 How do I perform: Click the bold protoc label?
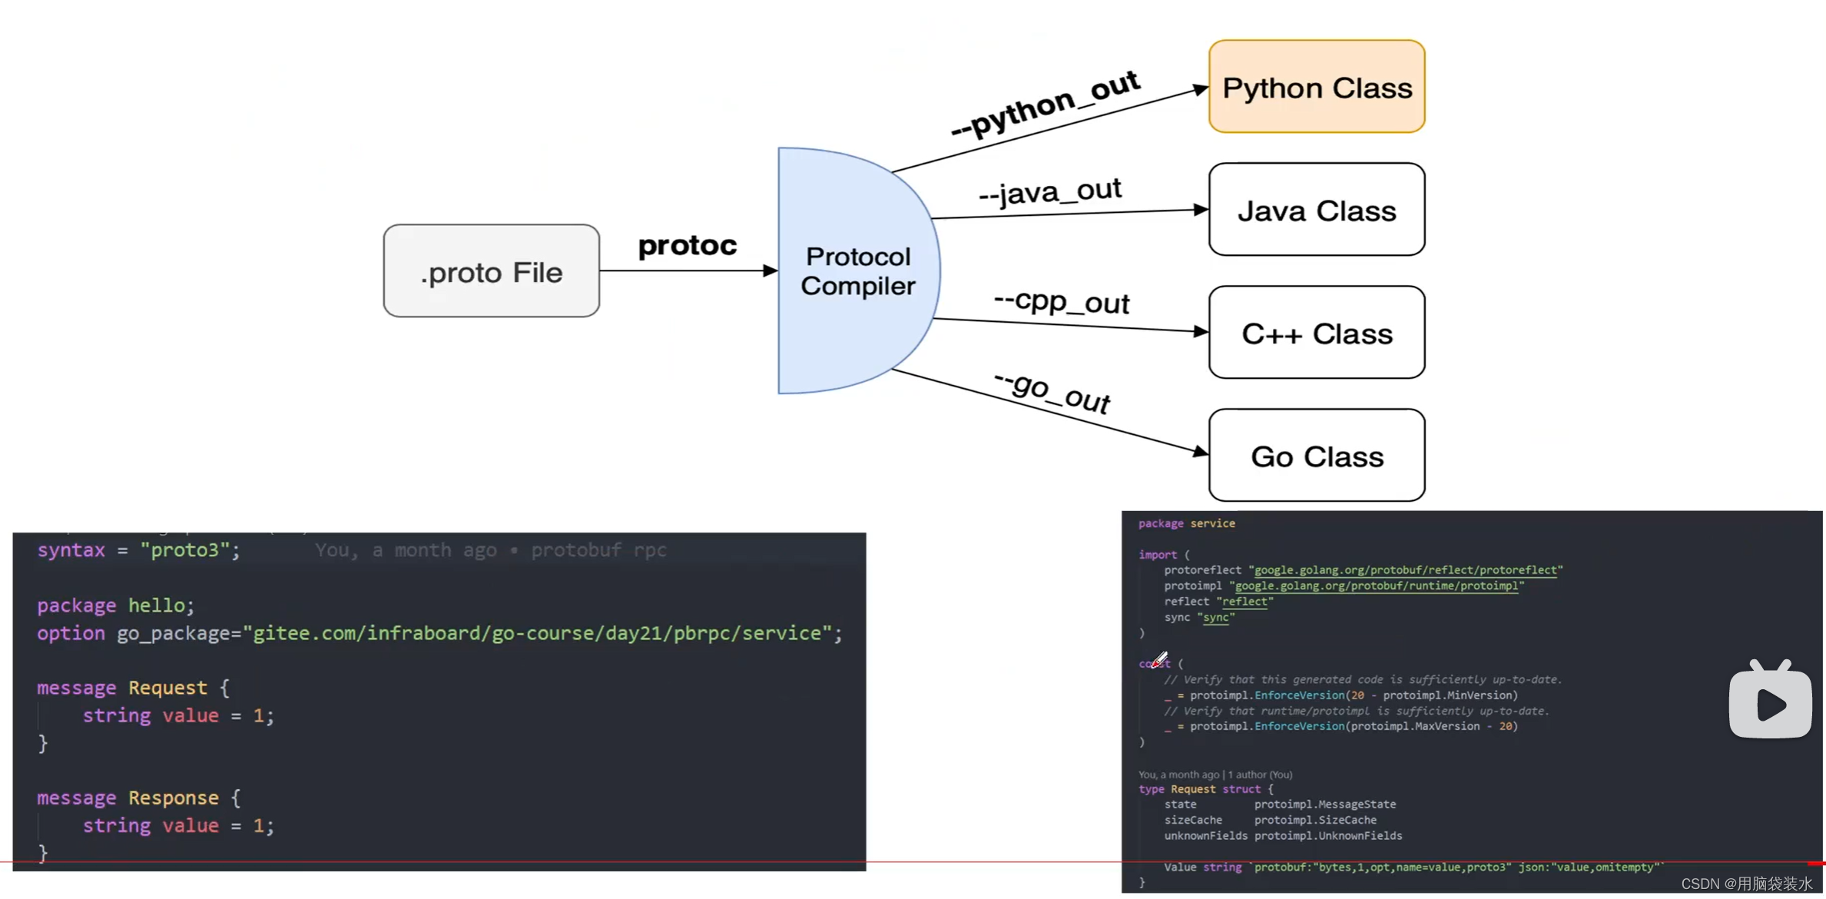pyautogui.click(x=688, y=245)
